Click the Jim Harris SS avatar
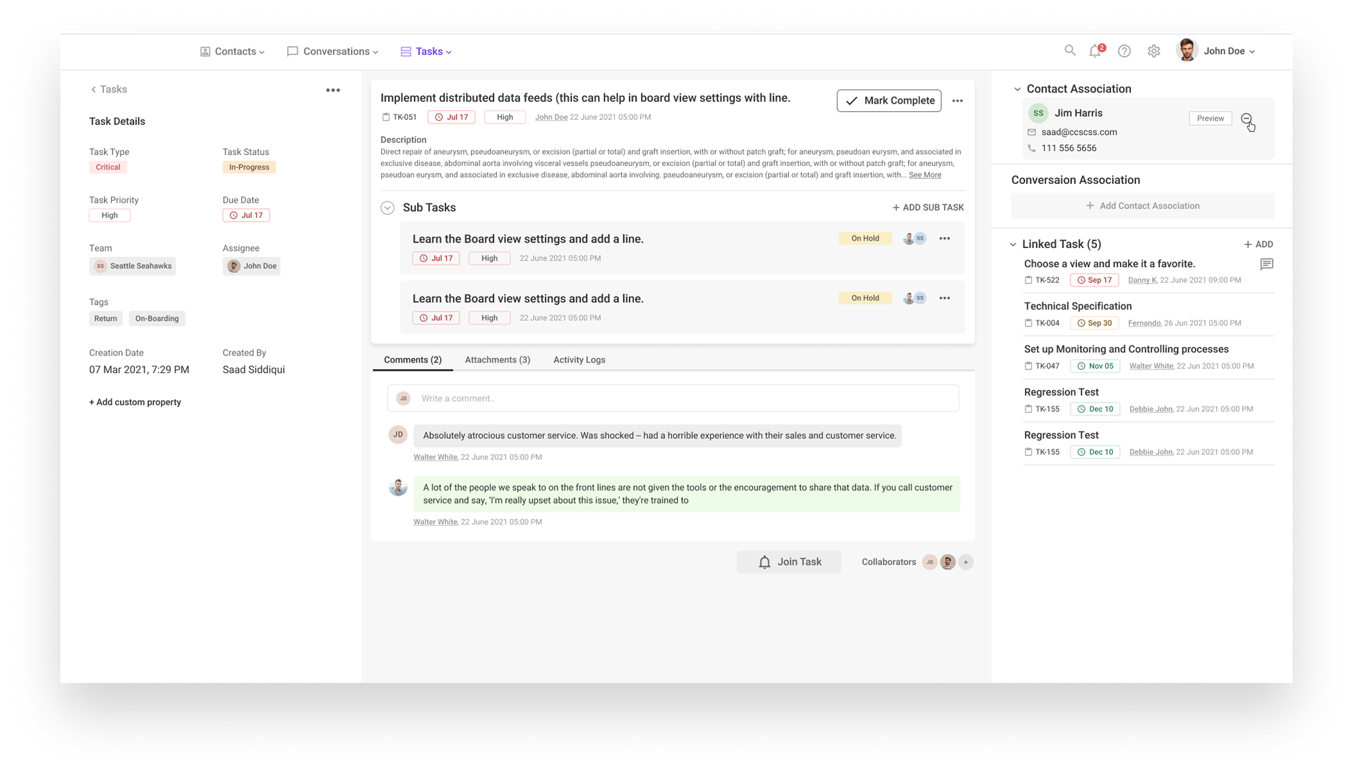Image resolution: width=1351 pixels, height=771 pixels. pyautogui.click(x=1038, y=113)
